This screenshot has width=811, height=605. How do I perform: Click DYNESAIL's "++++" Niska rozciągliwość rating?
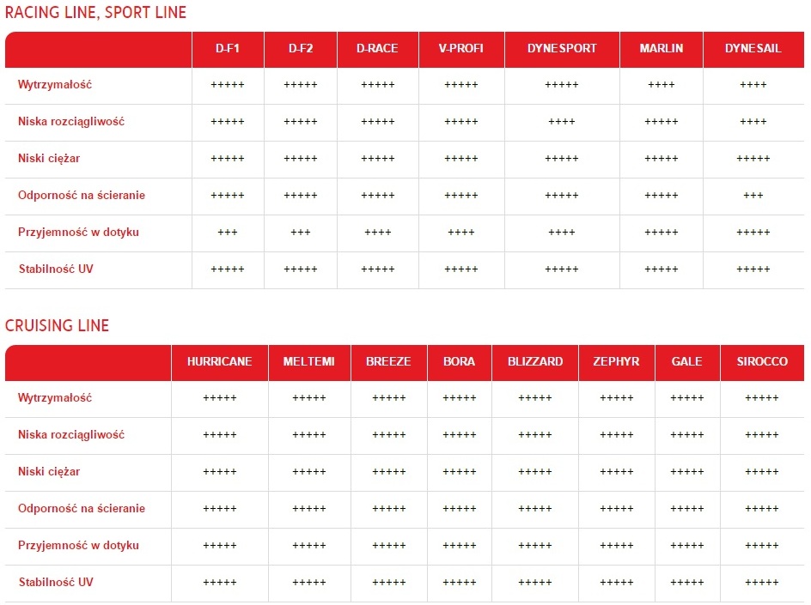pos(753,122)
